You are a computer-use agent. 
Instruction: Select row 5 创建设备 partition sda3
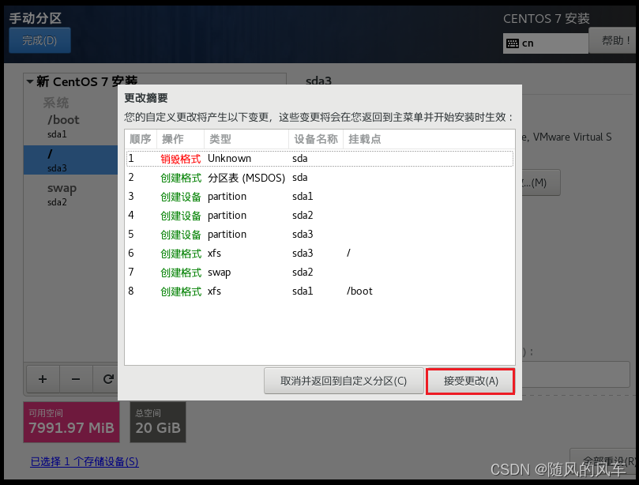tap(319, 235)
